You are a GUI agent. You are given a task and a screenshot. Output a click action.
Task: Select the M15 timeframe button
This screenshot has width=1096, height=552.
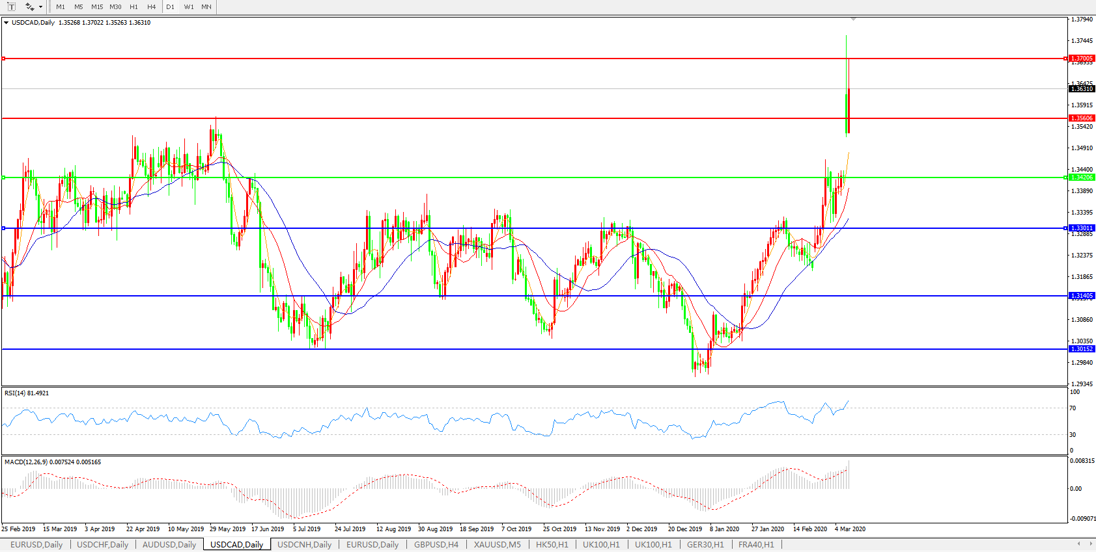(97, 7)
